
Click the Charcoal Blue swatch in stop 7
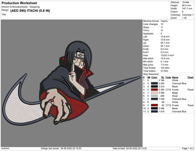(x=154, y=99)
